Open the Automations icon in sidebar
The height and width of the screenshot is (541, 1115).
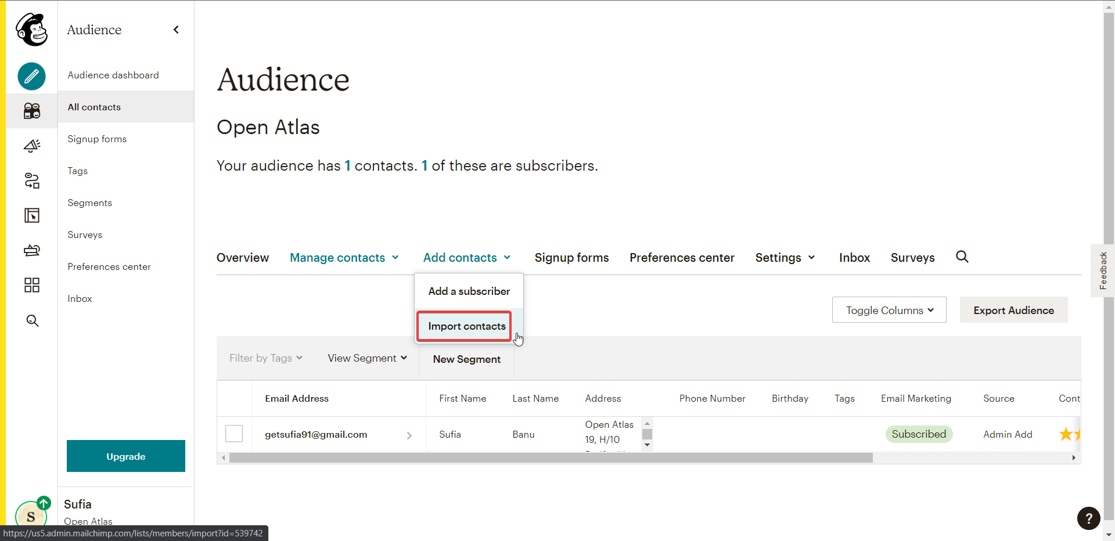click(x=31, y=181)
